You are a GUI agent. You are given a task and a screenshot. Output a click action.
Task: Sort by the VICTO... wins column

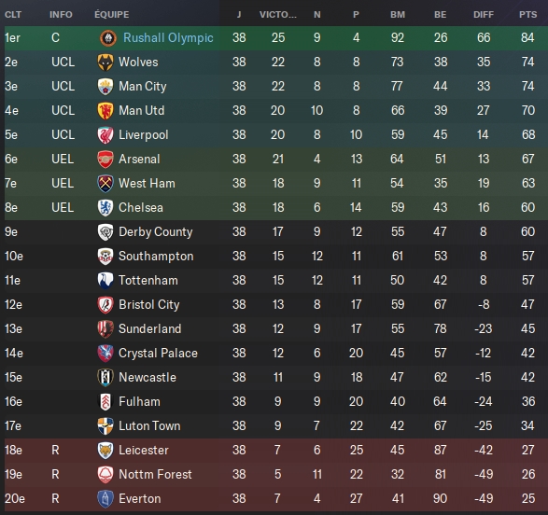click(278, 14)
